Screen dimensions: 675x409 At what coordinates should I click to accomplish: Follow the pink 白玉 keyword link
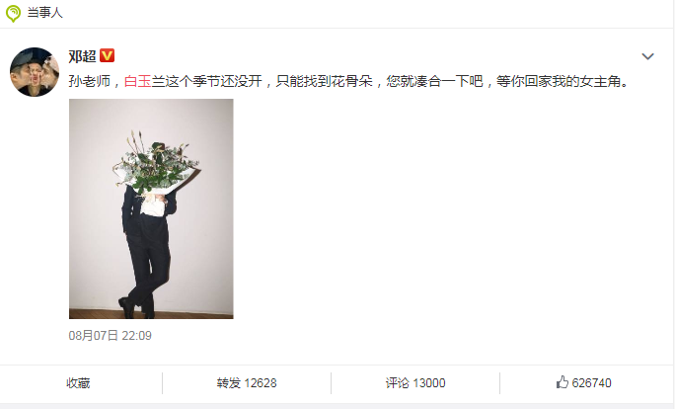tap(138, 81)
